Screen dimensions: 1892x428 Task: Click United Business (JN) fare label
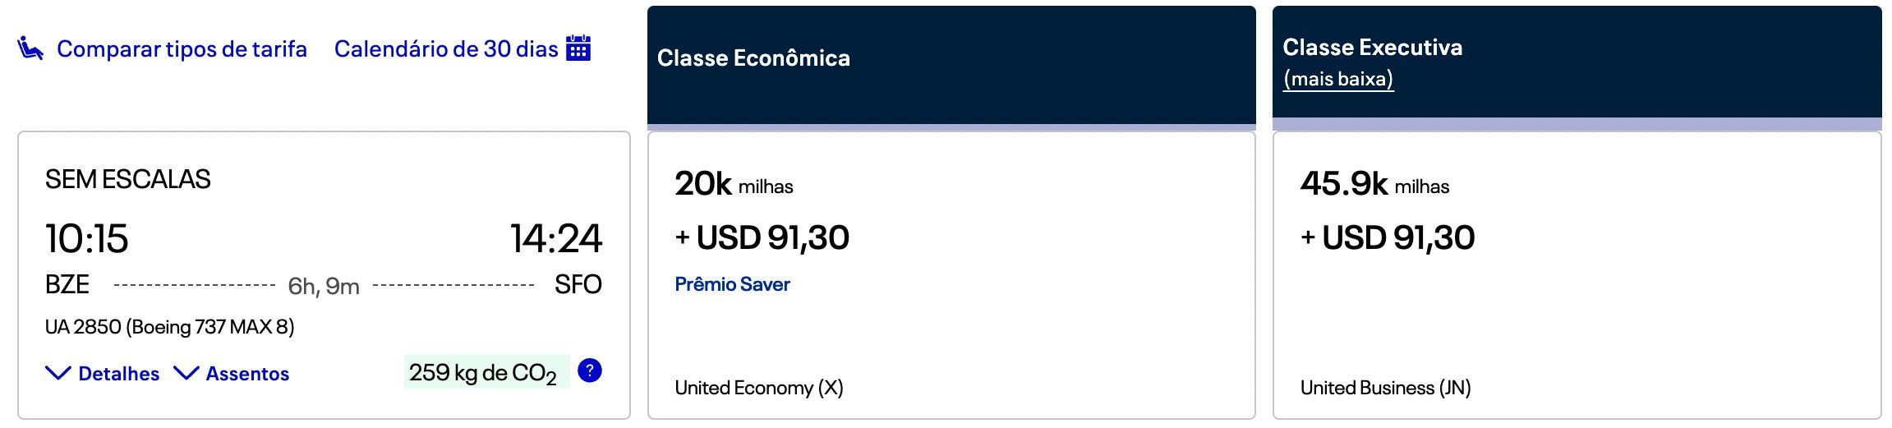(x=1385, y=388)
